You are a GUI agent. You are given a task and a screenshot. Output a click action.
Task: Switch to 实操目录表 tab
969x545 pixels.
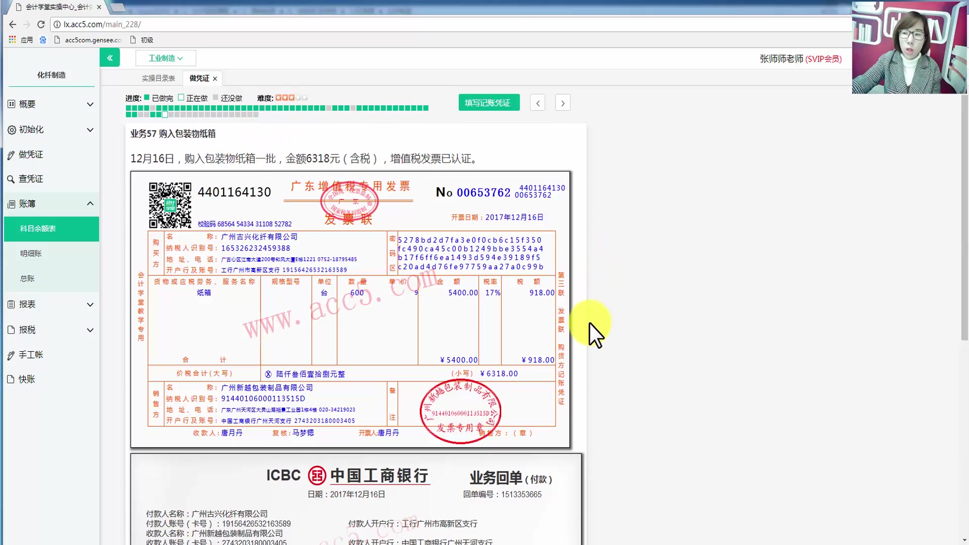[x=158, y=78]
